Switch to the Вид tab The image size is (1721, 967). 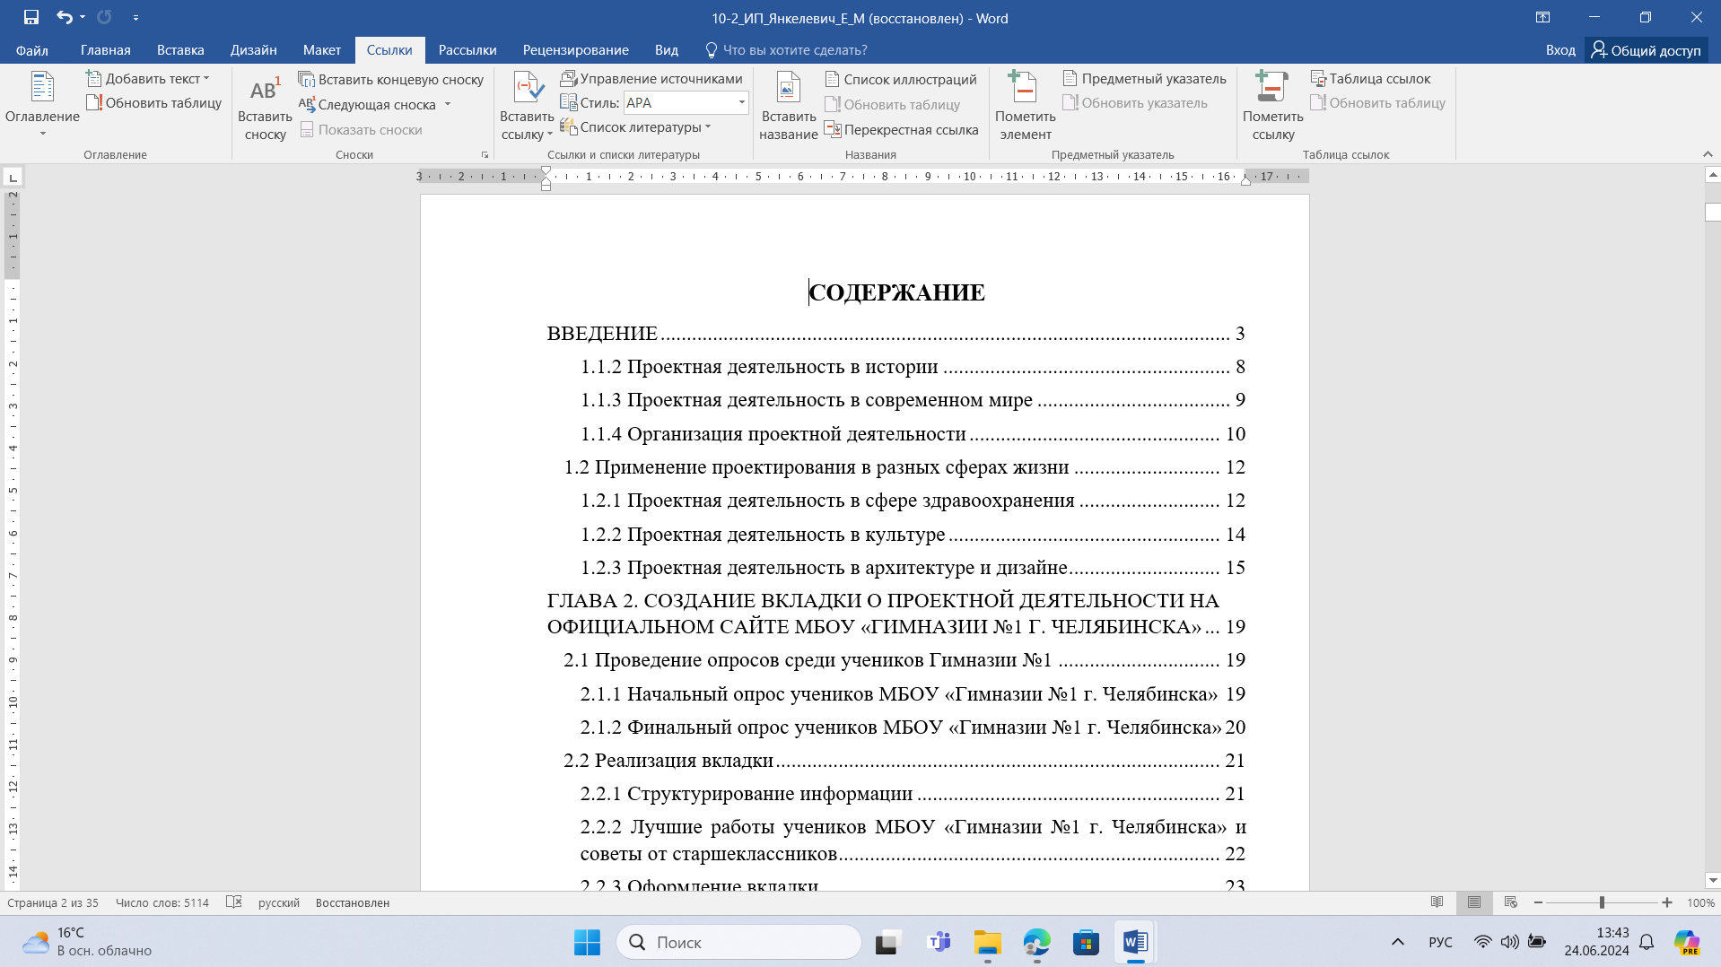(667, 50)
